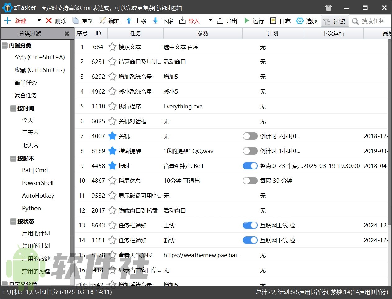Run the task with the 运行 icon
This screenshot has height=299, width=392.
(x=247, y=21)
